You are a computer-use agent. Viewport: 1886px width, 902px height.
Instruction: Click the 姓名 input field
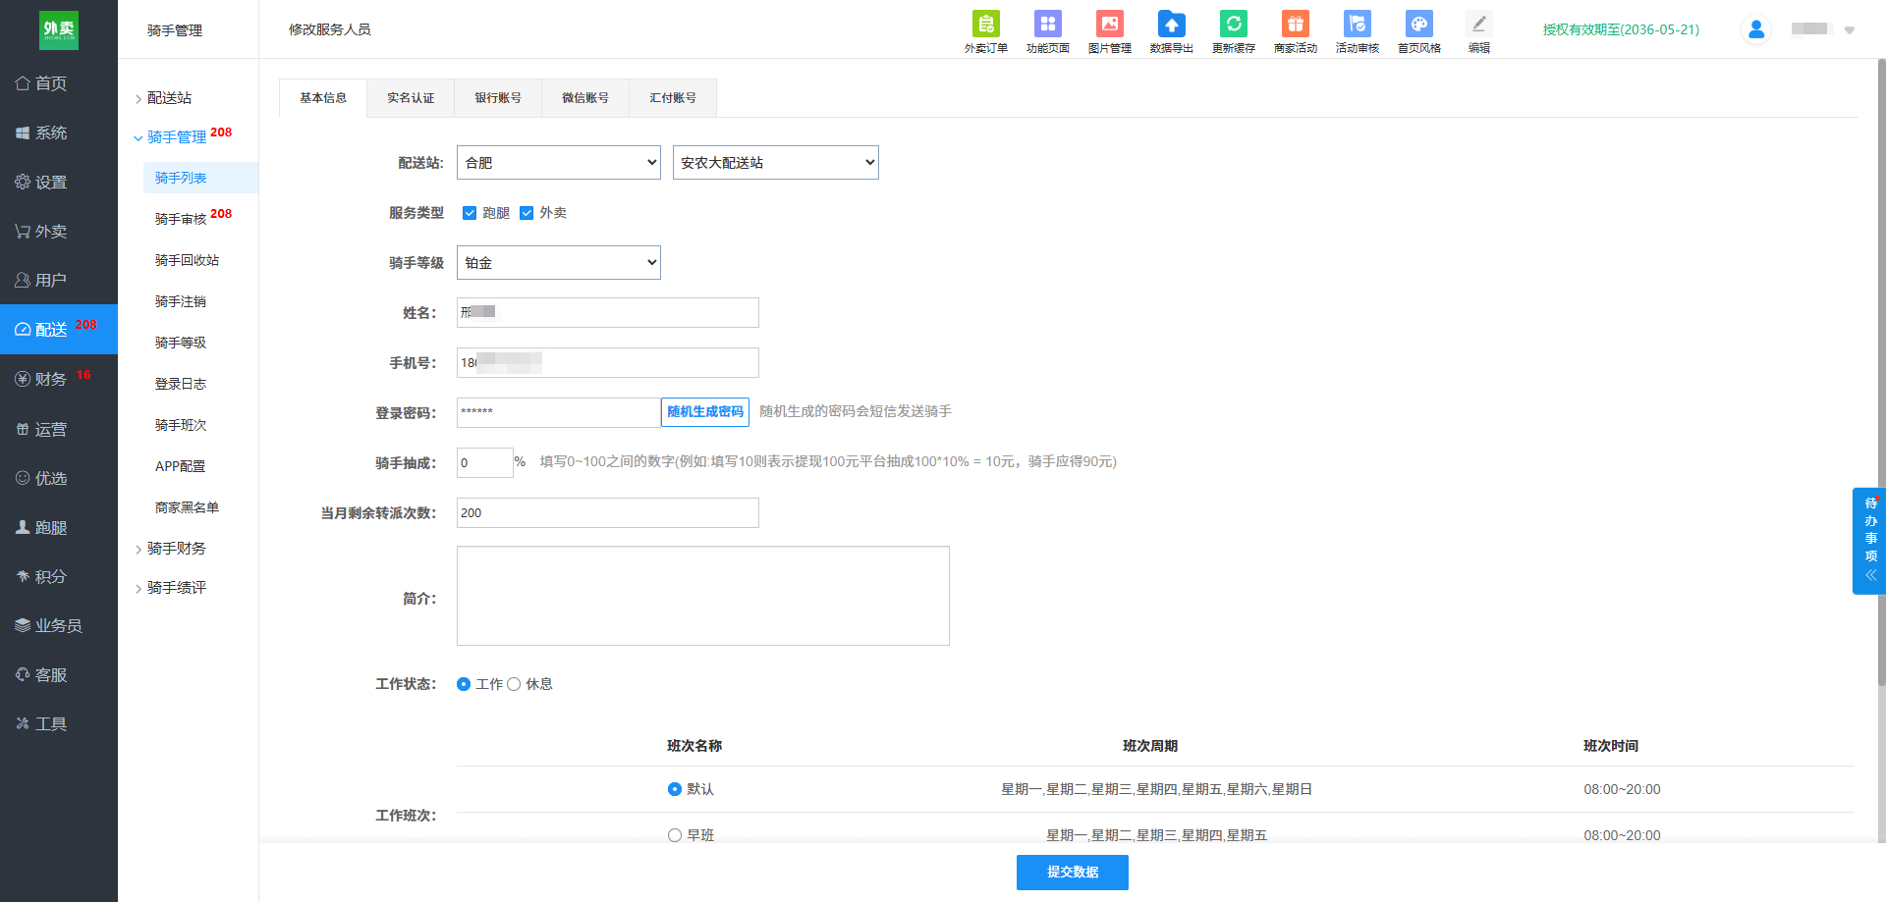tap(608, 313)
